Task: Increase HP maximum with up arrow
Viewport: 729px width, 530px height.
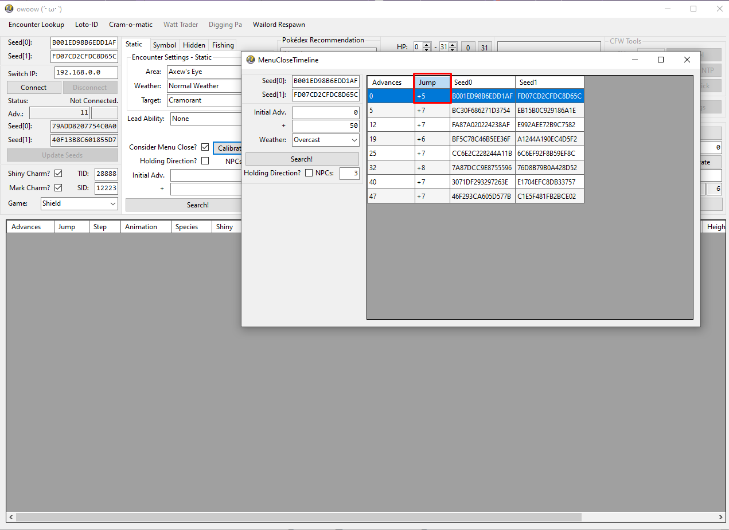Action: tap(453, 45)
